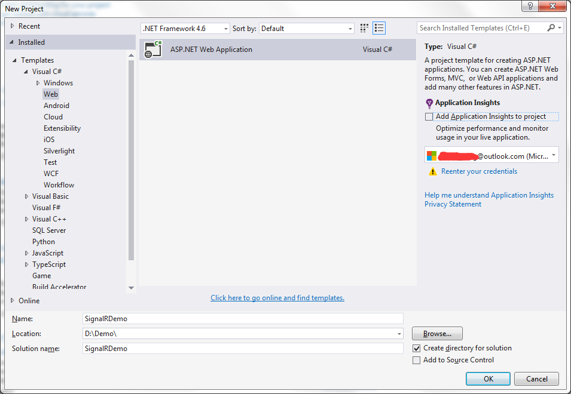571x394 pixels.
Task: Select the Visual F# templates node
Action: pos(46,208)
